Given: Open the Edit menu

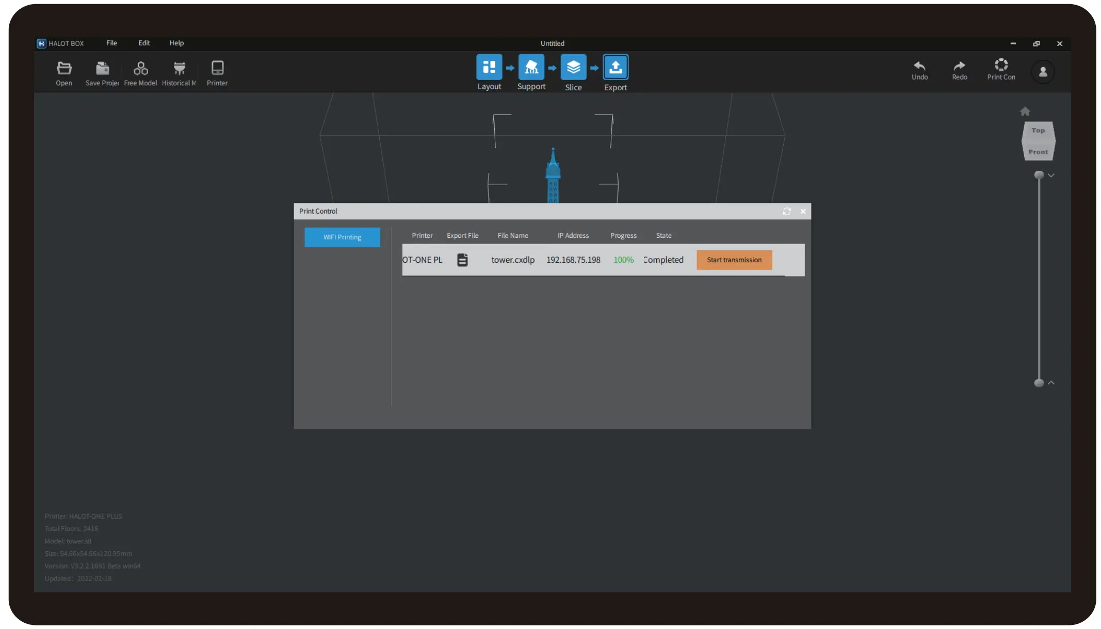Looking at the screenshot, I should tap(144, 43).
